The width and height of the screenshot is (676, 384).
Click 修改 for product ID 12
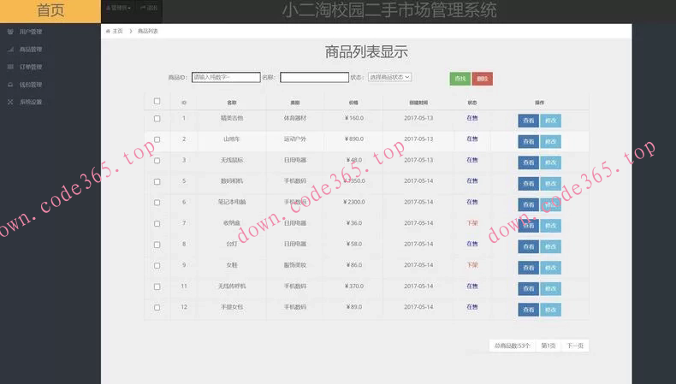click(550, 310)
